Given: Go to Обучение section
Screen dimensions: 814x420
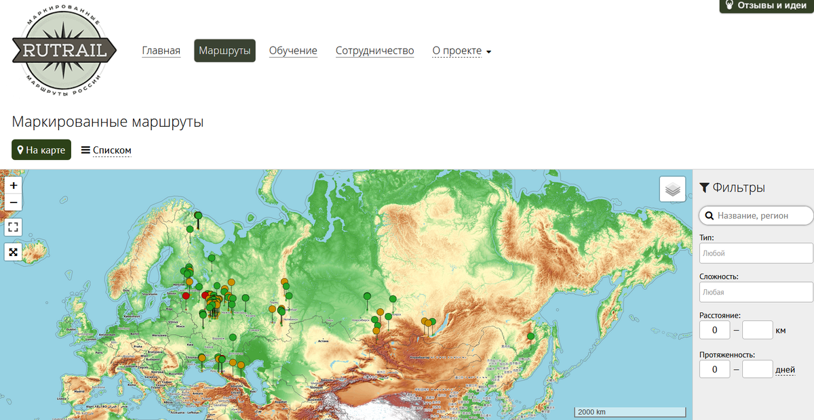Looking at the screenshot, I should point(293,51).
